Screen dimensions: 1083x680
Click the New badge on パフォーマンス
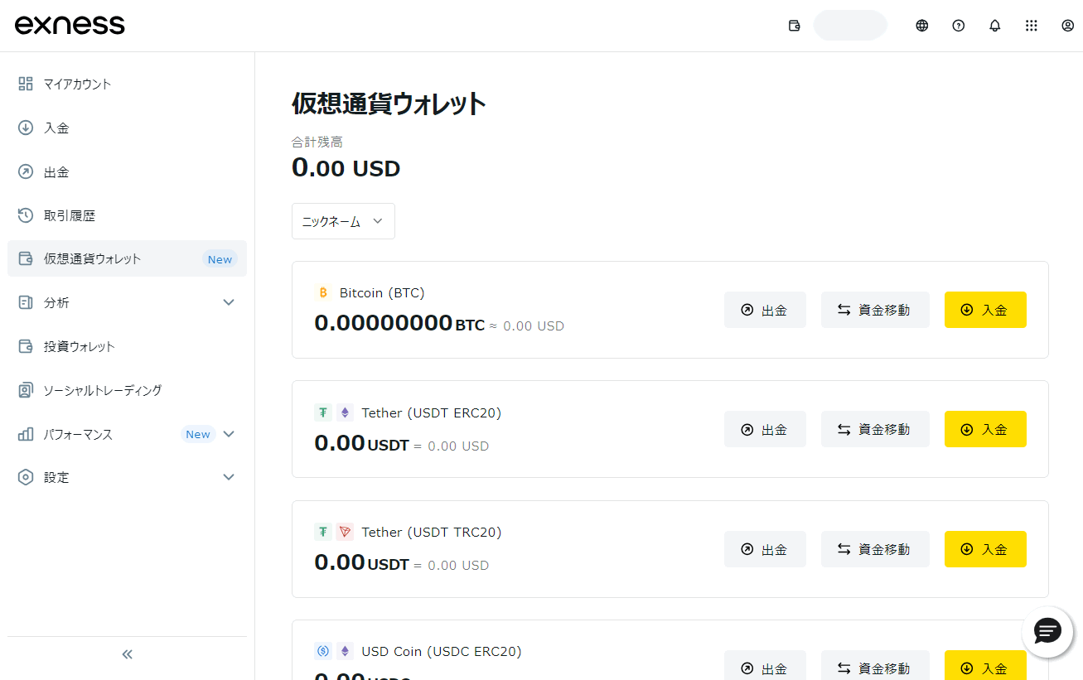[x=198, y=434]
